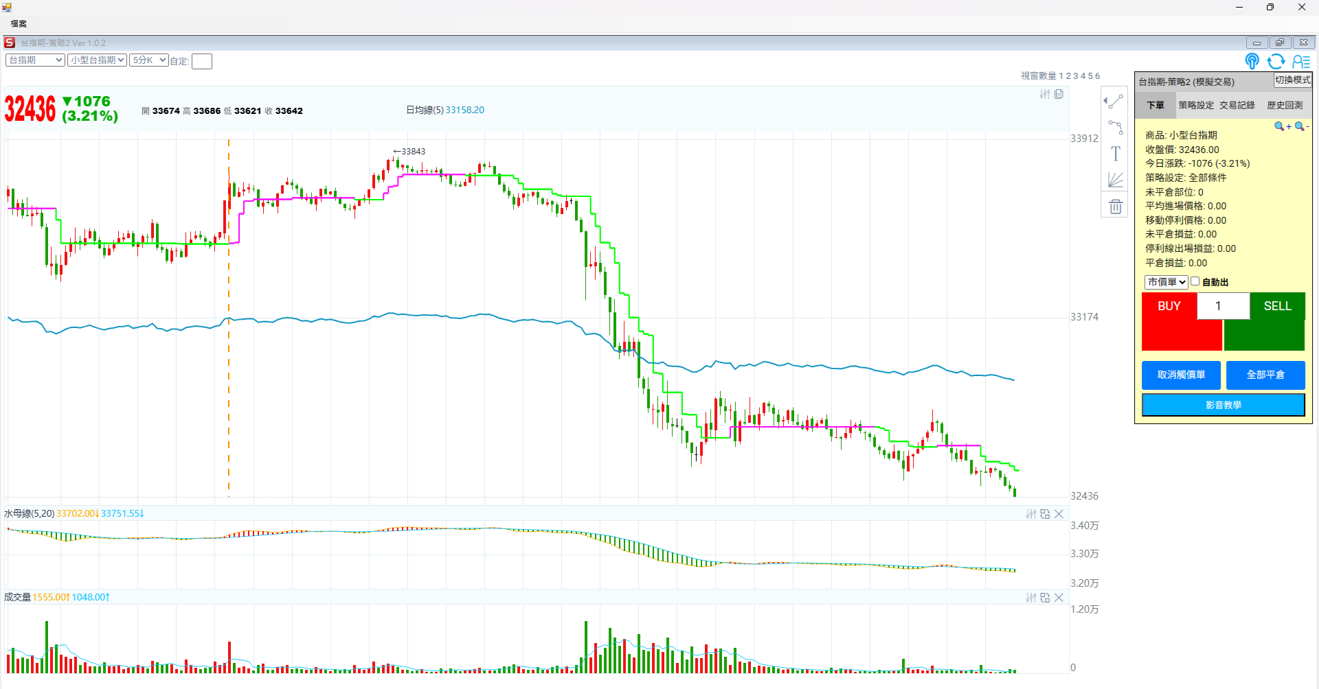Open the 5分K timeframe dropdown

point(148,60)
